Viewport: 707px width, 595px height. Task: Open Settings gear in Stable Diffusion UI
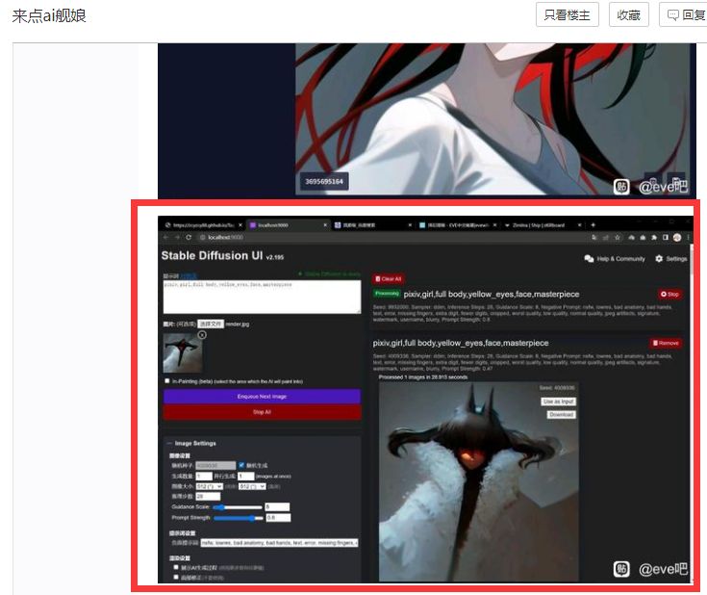659,259
